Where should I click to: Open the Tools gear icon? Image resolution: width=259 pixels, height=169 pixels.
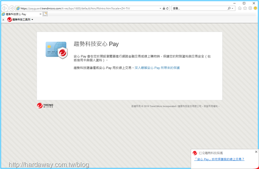250,8
